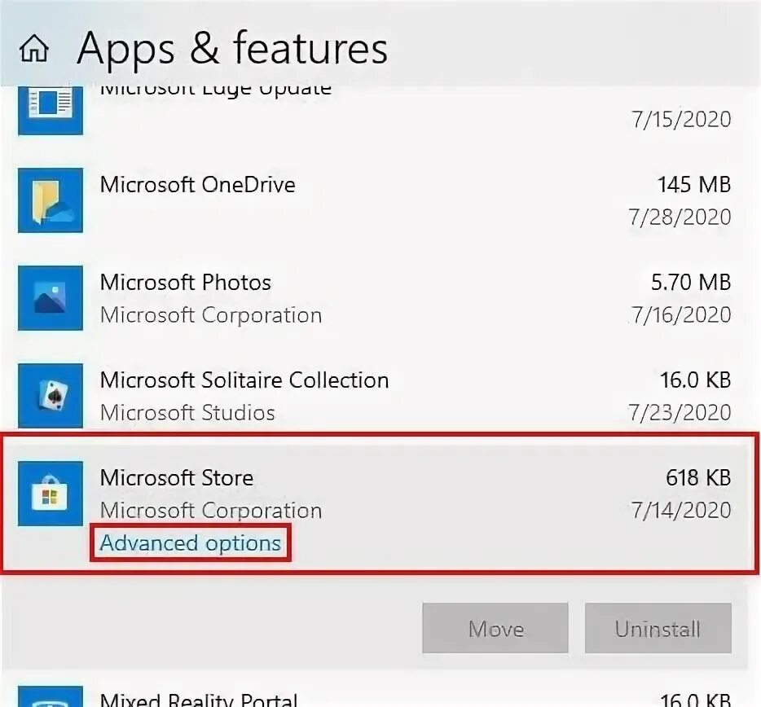Click the Microsoft Photos app icon
The width and height of the screenshot is (761, 707).
[x=50, y=298]
